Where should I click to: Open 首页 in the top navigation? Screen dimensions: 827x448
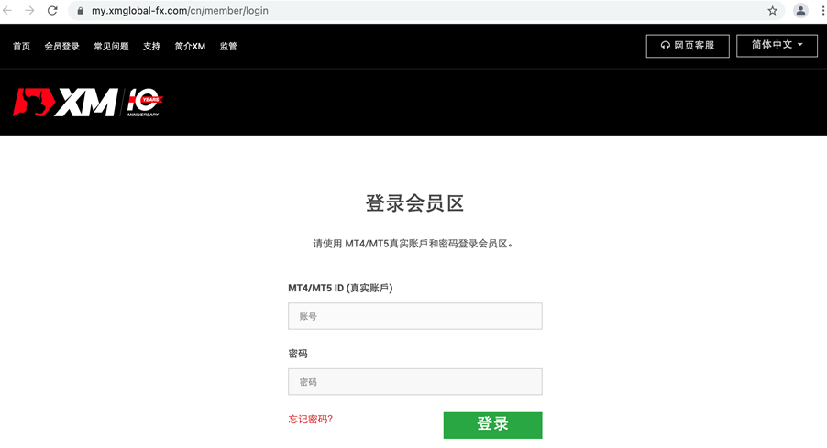(x=21, y=47)
